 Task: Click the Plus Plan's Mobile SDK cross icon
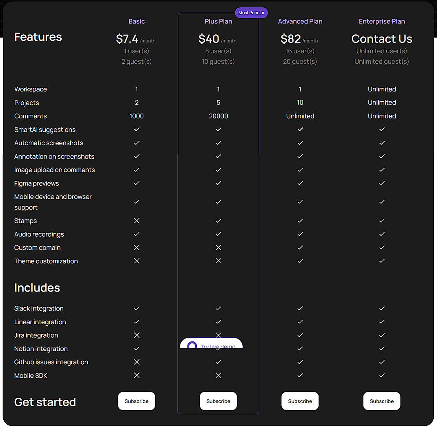click(x=218, y=375)
